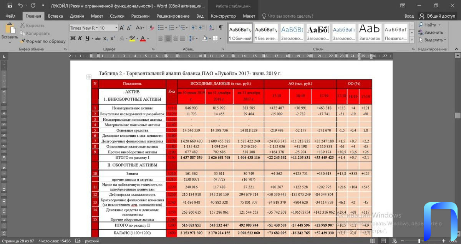461x244 pixels.
Task: Decrease font size with shrink-font icon
Action: [x=129, y=28]
